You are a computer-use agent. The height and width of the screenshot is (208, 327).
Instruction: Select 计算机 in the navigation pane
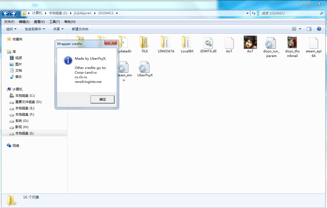coord(15,89)
